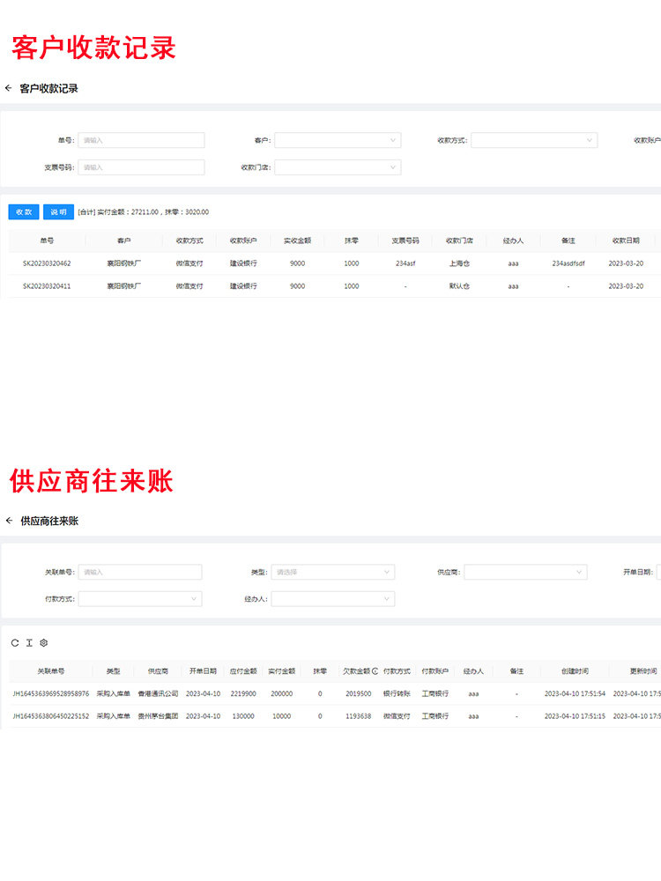Click payable amount 2219900

(x=243, y=694)
